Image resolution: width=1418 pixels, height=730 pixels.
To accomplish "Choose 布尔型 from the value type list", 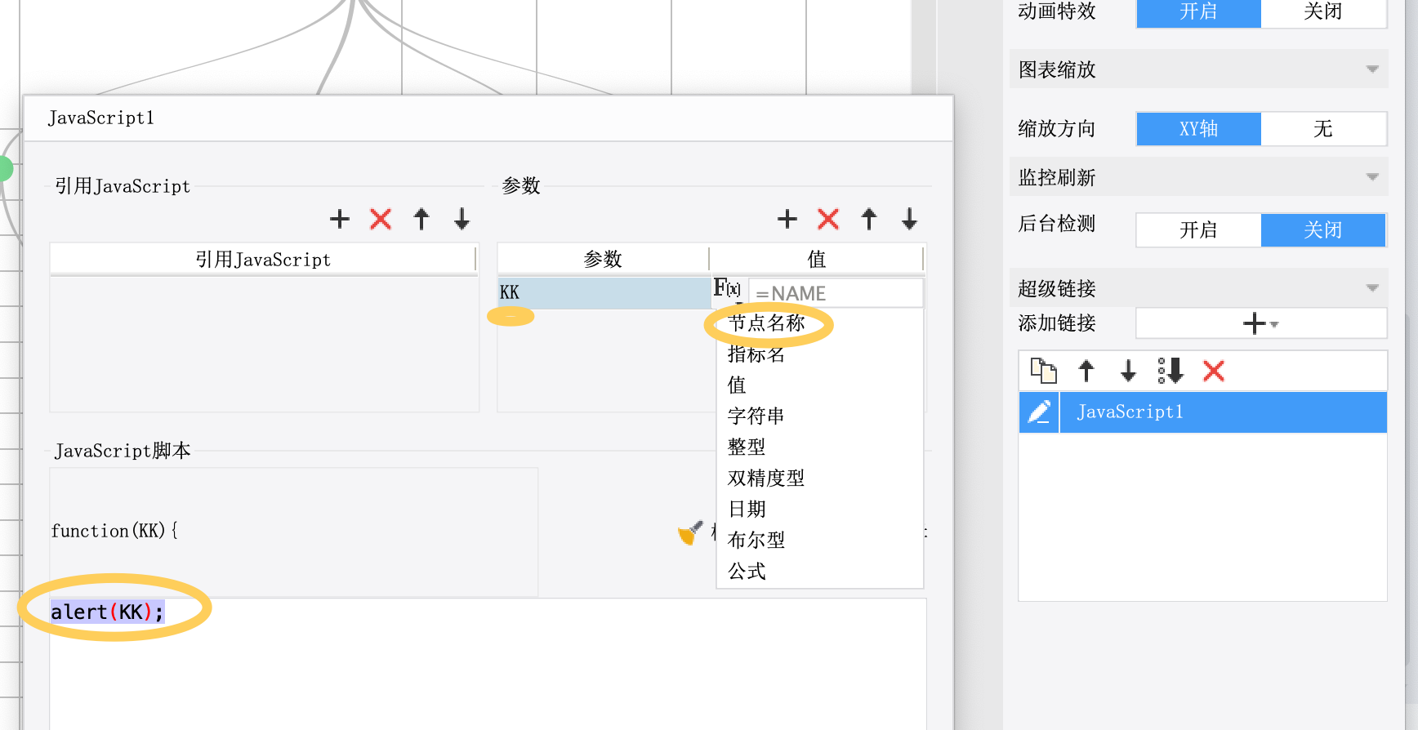I will pyautogui.click(x=819, y=541).
